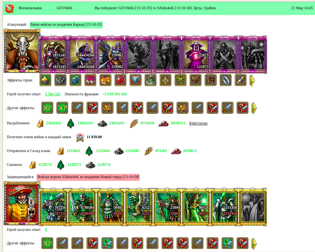Click the attacker unit card with 244454260 troops
Viewport: 315px width, 252px height.
click(81, 54)
